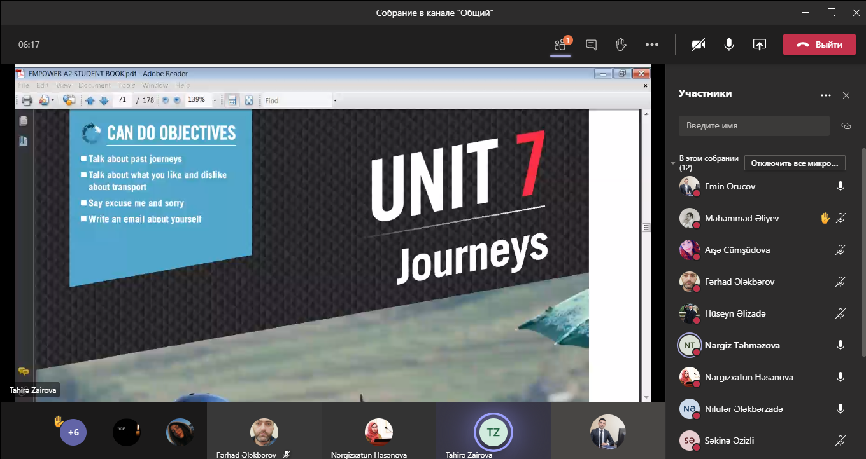Open the share content tray icon
This screenshot has height=459, width=866.
(759, 45)
